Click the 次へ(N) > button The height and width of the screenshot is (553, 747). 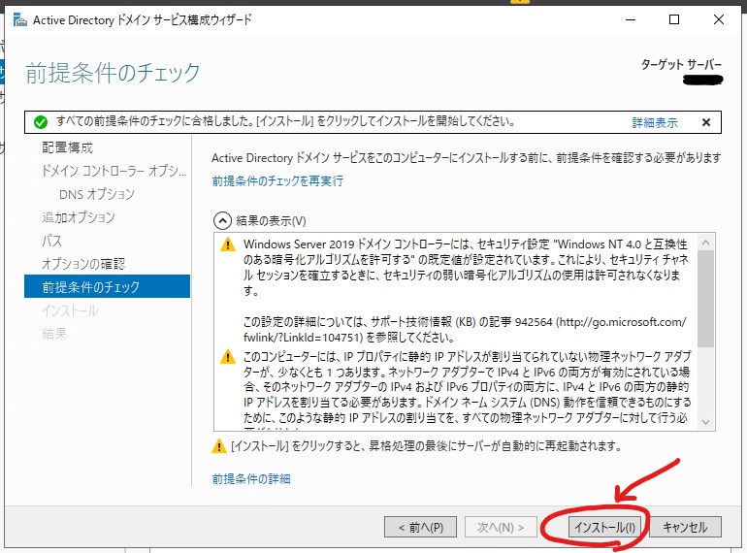(x=501, y=527)
